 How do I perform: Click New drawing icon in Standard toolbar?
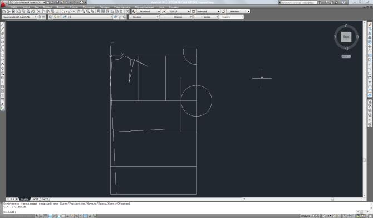coord(4,12)
